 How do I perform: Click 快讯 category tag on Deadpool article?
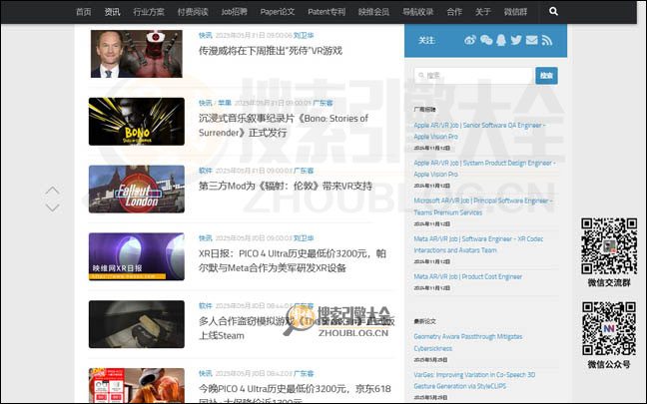(x=205, y=36)
